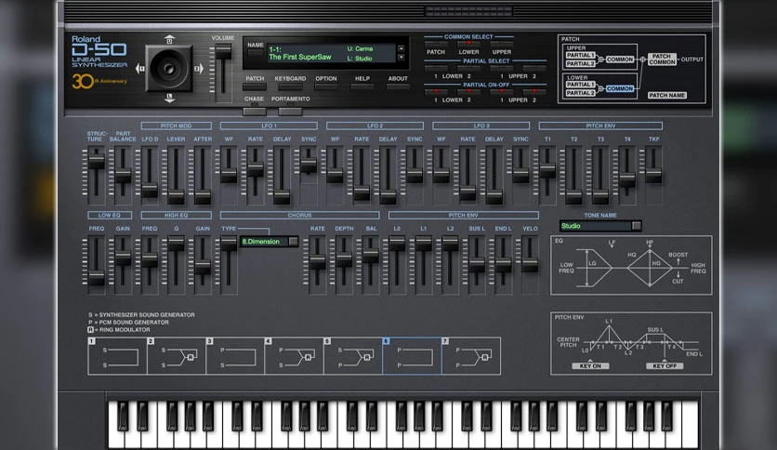
Task: Select structure 2 with ring modulator
Action: [177, 356]
